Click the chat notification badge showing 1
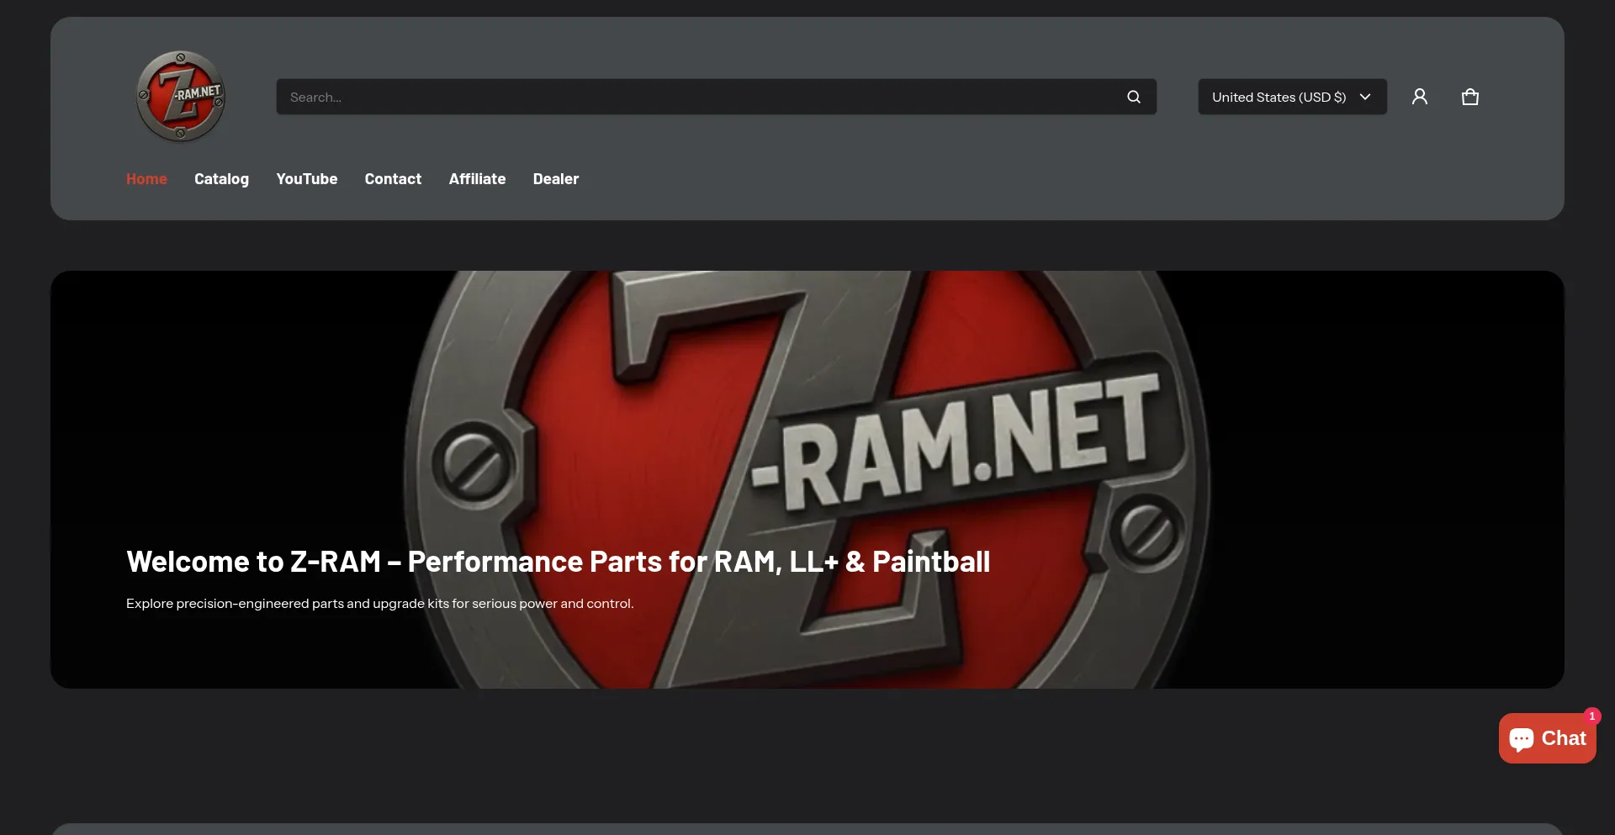1615x835 pixels. [x=1591, y=716]
